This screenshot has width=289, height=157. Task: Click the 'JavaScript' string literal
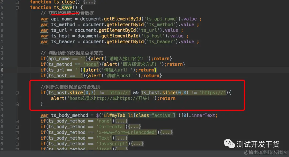[112, 144]
